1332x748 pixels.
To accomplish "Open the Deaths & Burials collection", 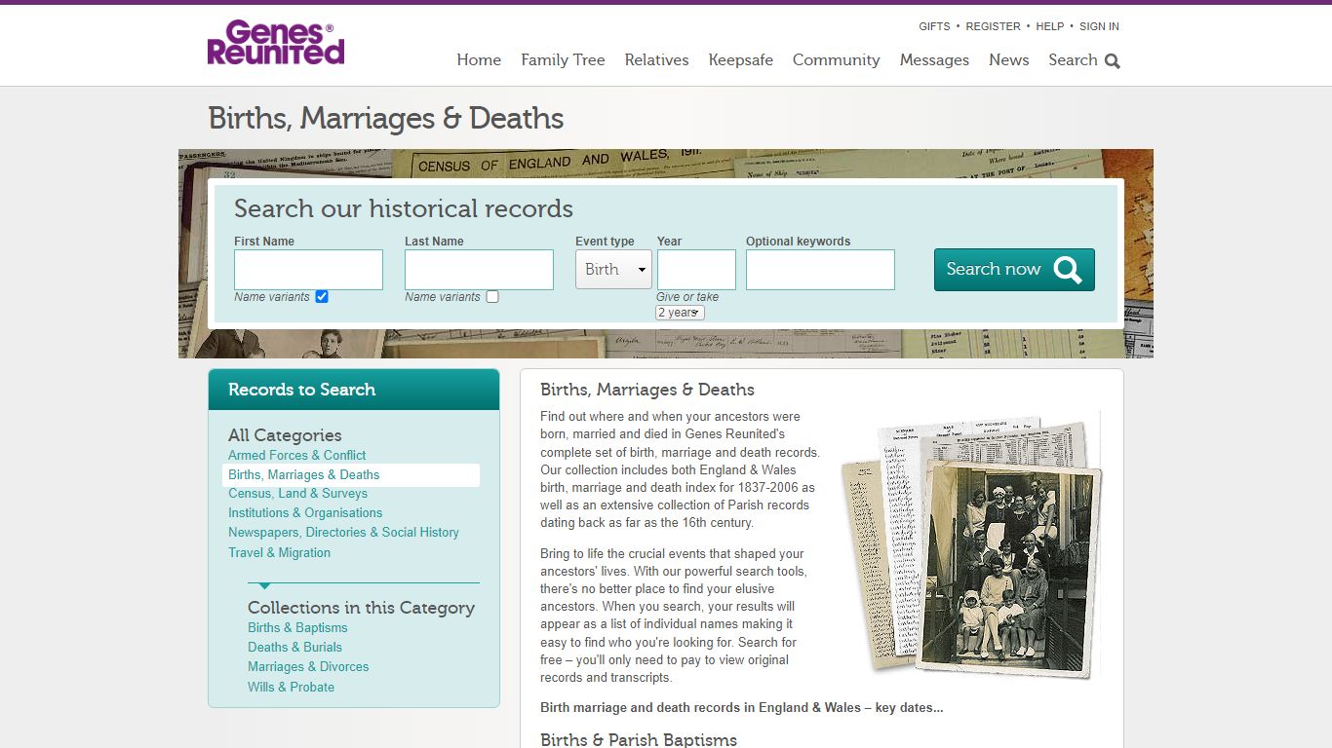I will pyautogui.click(x=294, y=647).
